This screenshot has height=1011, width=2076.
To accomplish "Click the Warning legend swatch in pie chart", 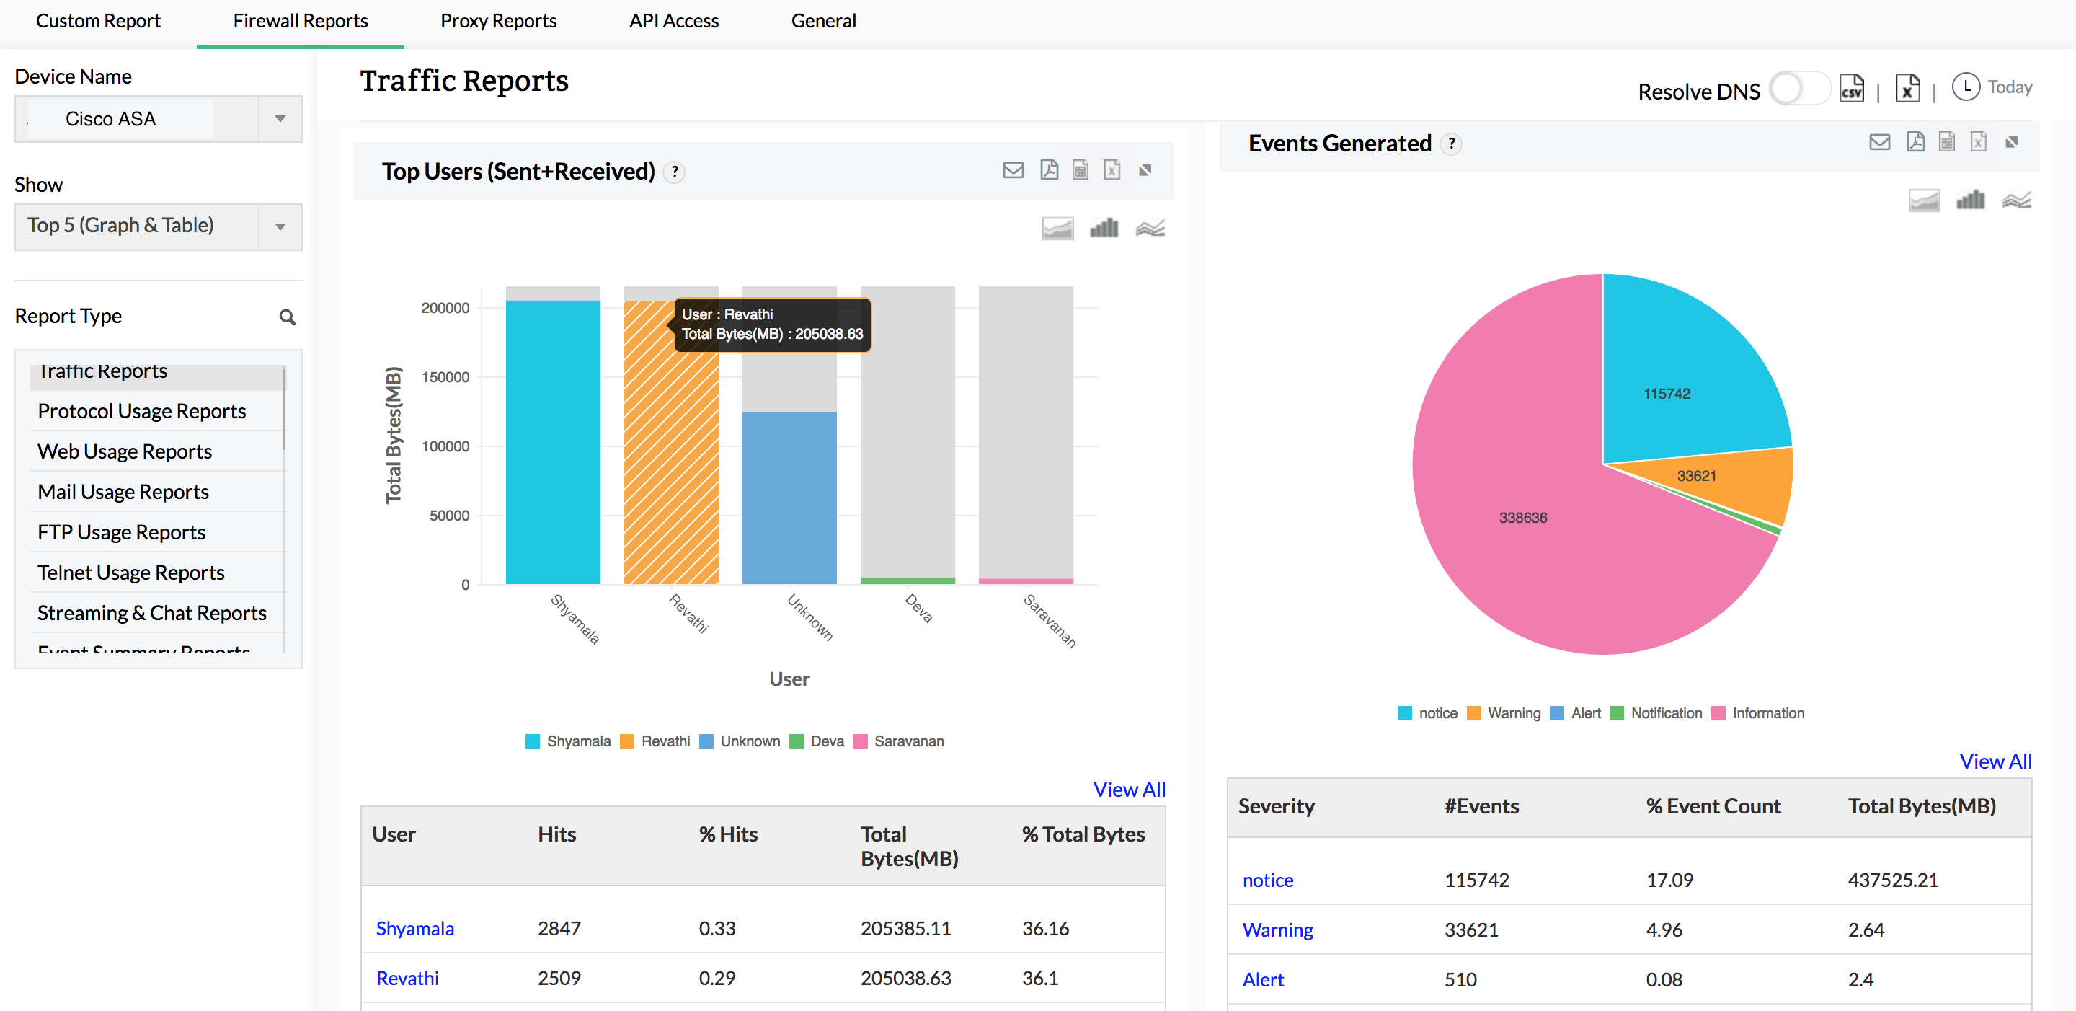I will (1473, 712).
